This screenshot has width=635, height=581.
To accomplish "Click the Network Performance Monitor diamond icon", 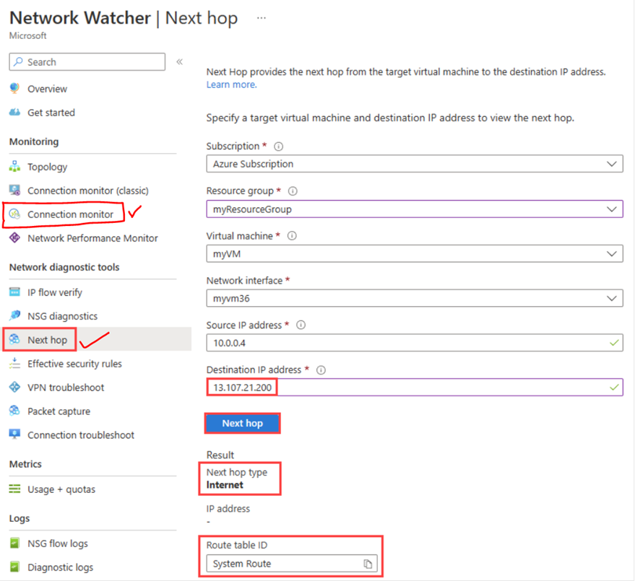I will [x=14, y=238].
